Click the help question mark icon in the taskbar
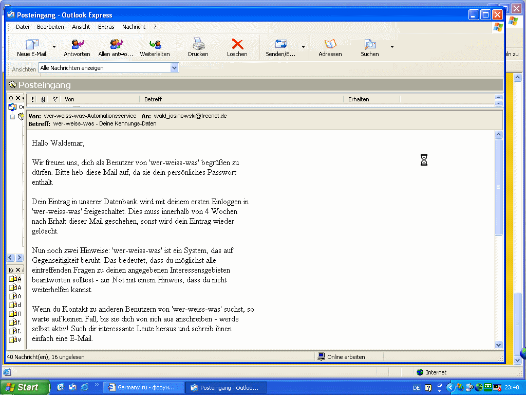Screen dimensions: 526x395 coord(428,388)
